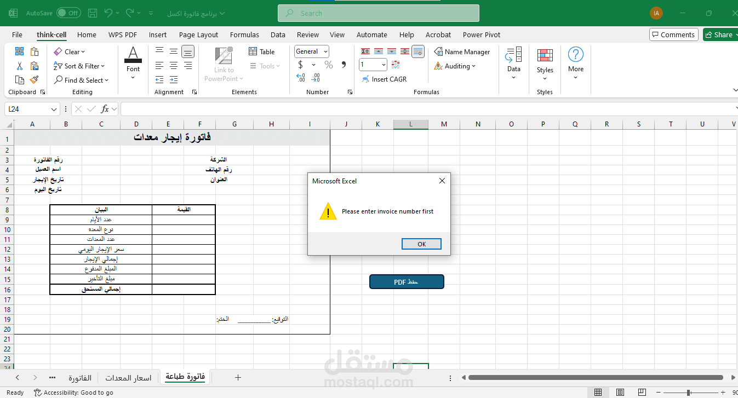The height and width of the screenshot is (398, 738).
Task: Click the Increase Decimal icon
Action: 301,79
